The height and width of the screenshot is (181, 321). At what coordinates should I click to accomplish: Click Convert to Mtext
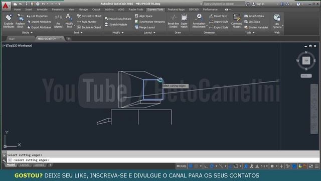[89, 16]
